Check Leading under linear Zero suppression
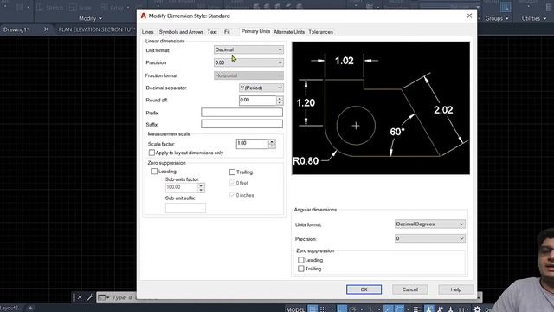554x312 pixels. click(x=154, y=172)
